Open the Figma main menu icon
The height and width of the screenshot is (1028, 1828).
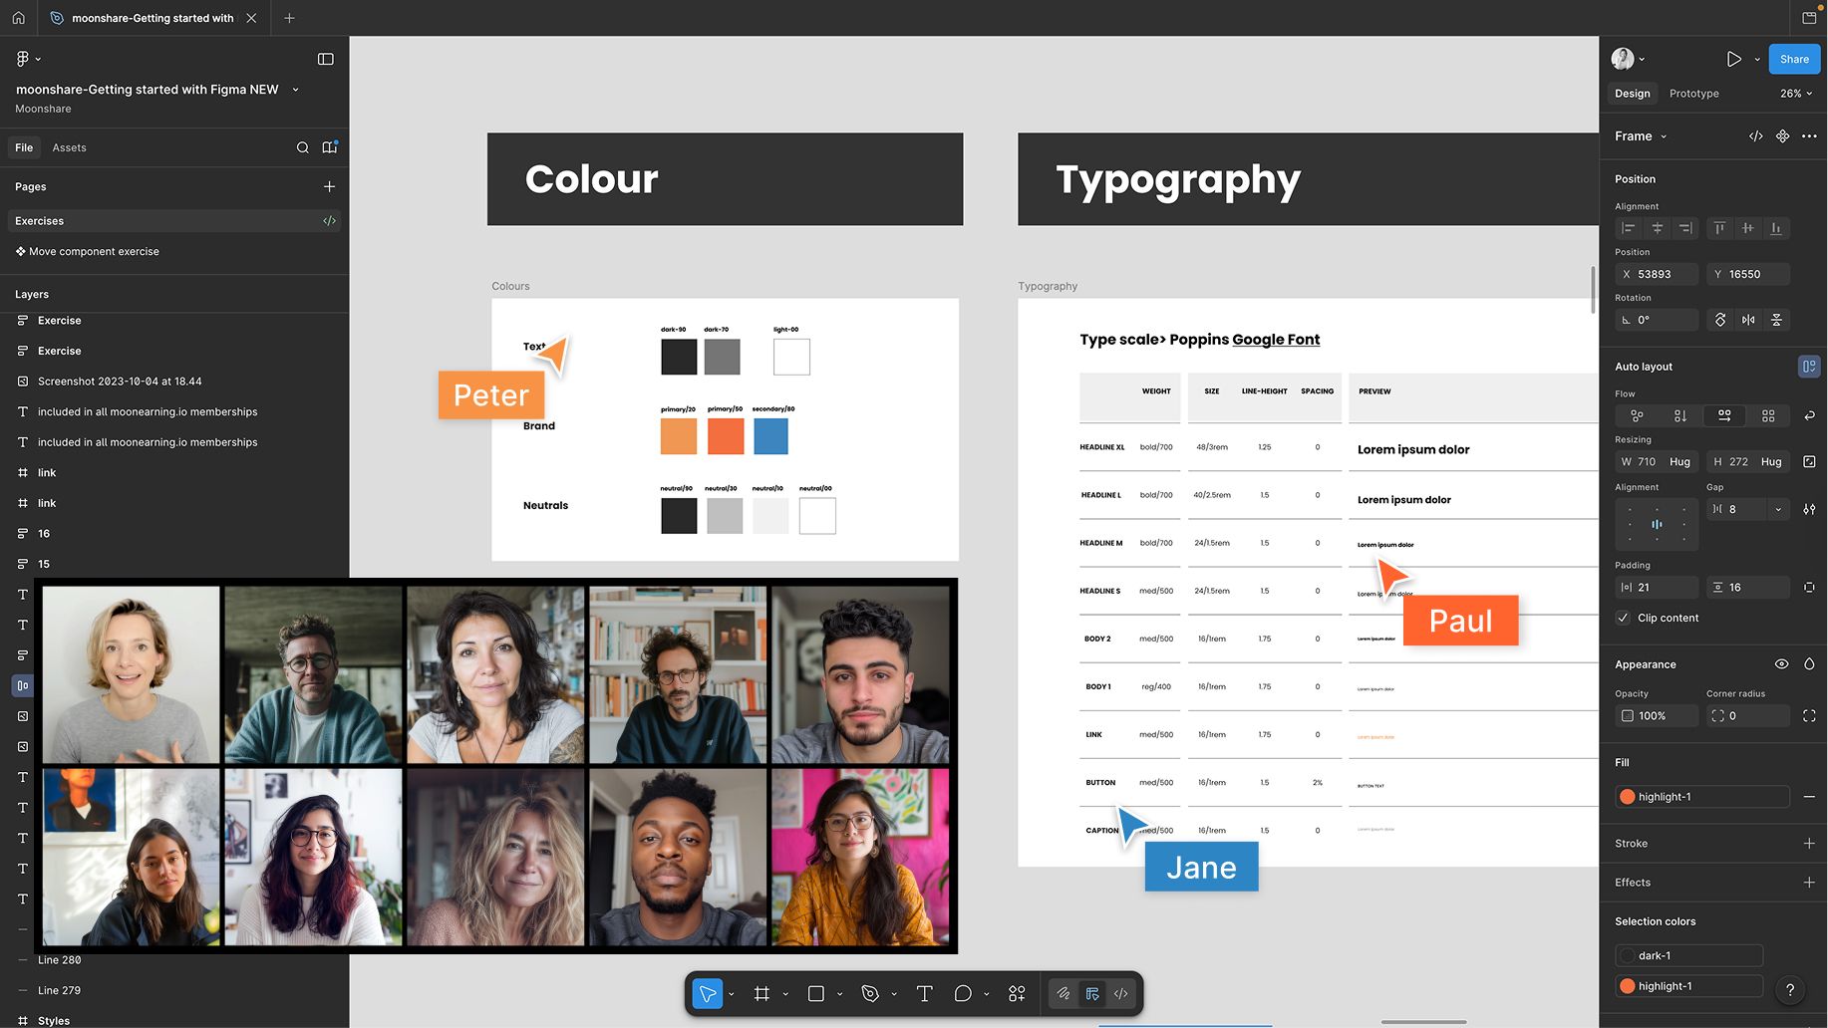23,59
